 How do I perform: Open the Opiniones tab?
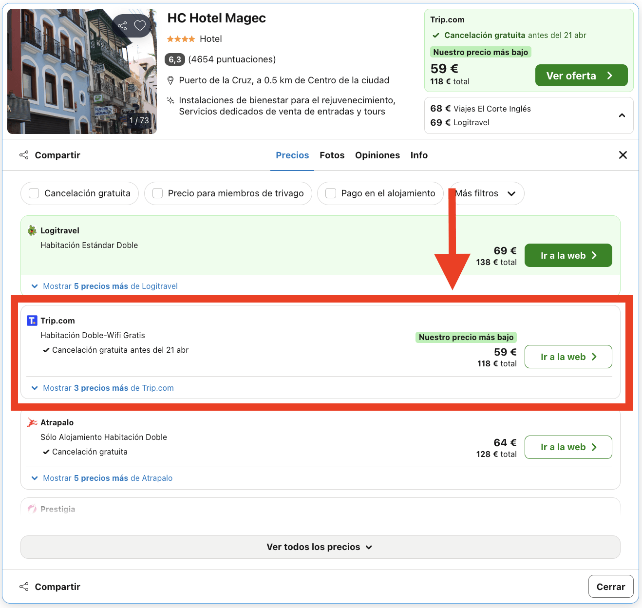tap(378, 155)
